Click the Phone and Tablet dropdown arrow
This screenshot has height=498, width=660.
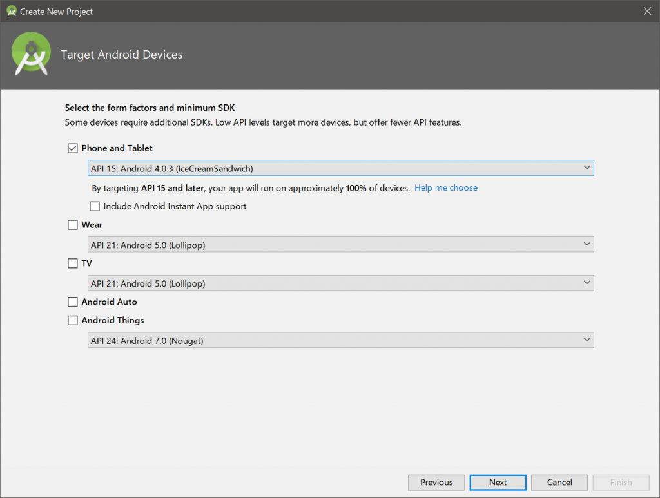(586, 168)
